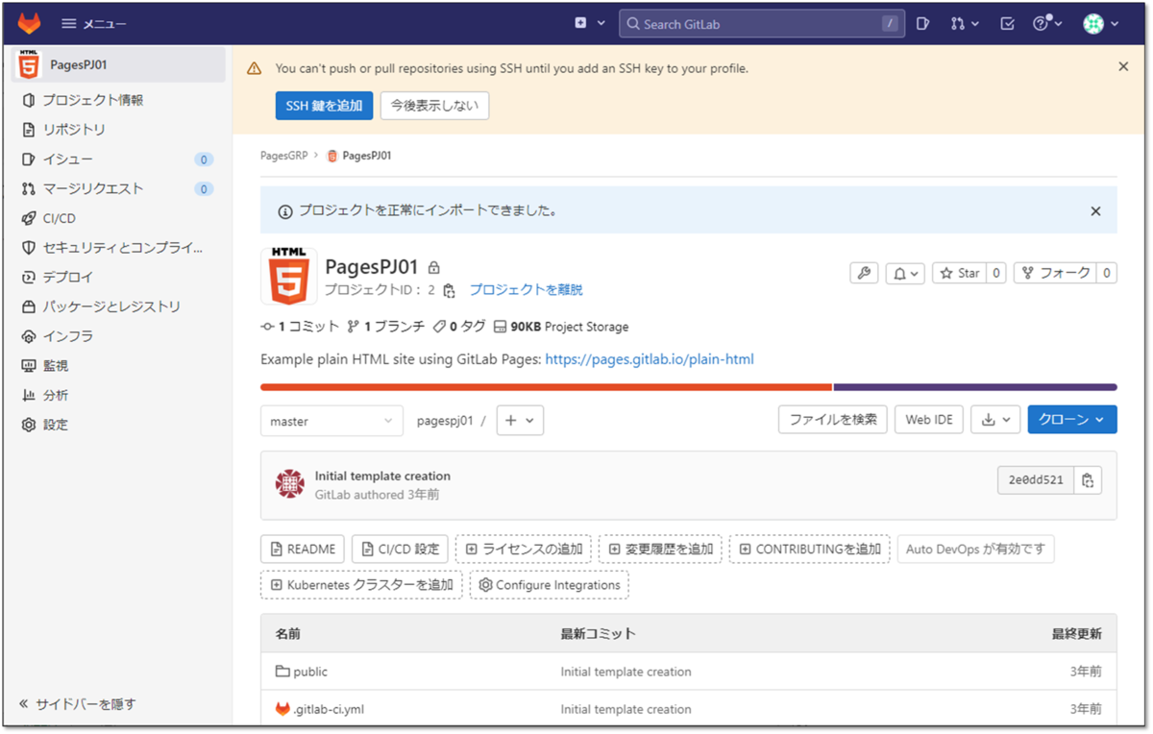Open the user avatar menu

pos(1101,24)
